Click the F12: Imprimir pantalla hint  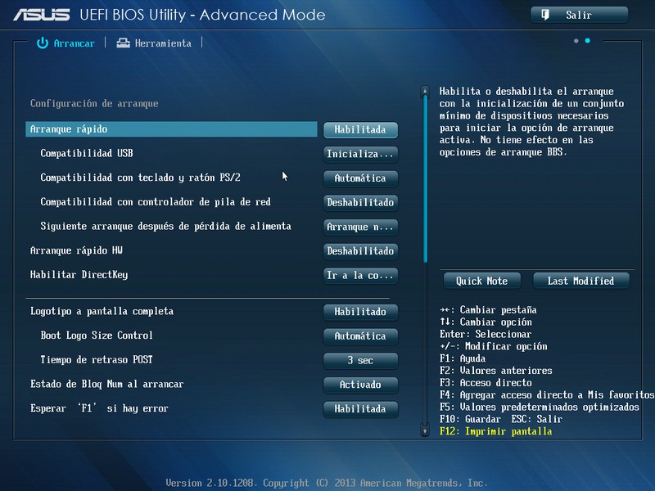(495, 431)
